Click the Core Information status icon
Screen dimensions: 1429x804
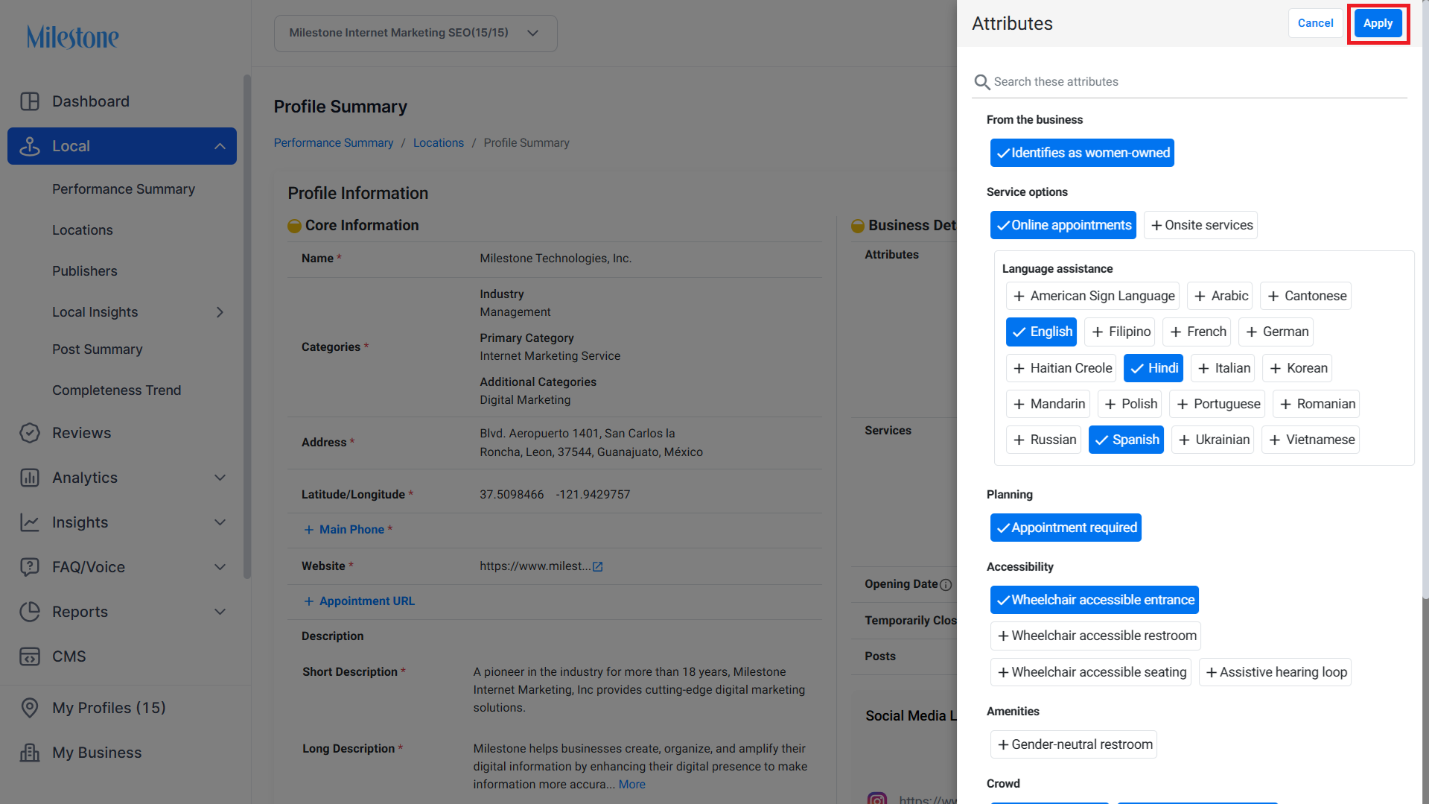pos(294,226)
